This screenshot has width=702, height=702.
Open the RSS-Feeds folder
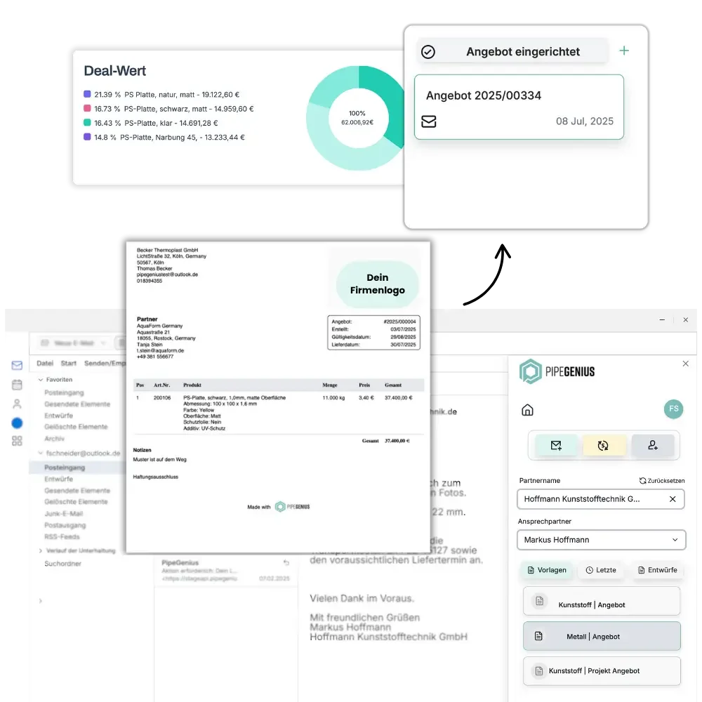[62, 537]
